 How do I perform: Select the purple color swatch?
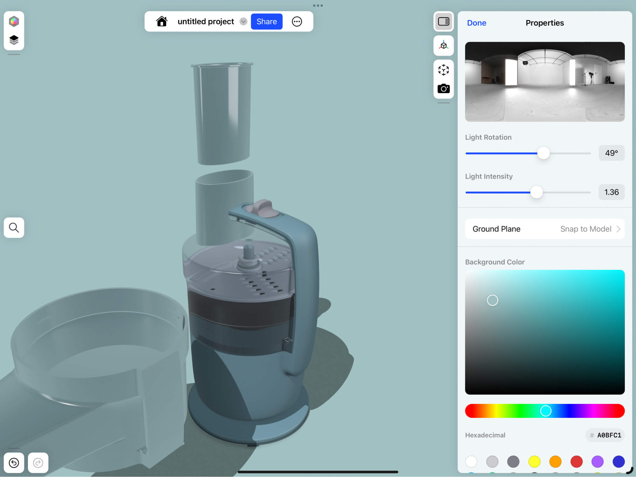[x=597, y=461]
